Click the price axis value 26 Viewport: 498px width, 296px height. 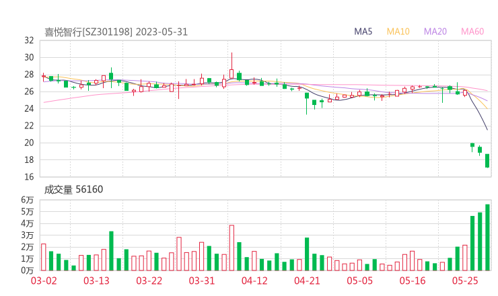[29, 91]
